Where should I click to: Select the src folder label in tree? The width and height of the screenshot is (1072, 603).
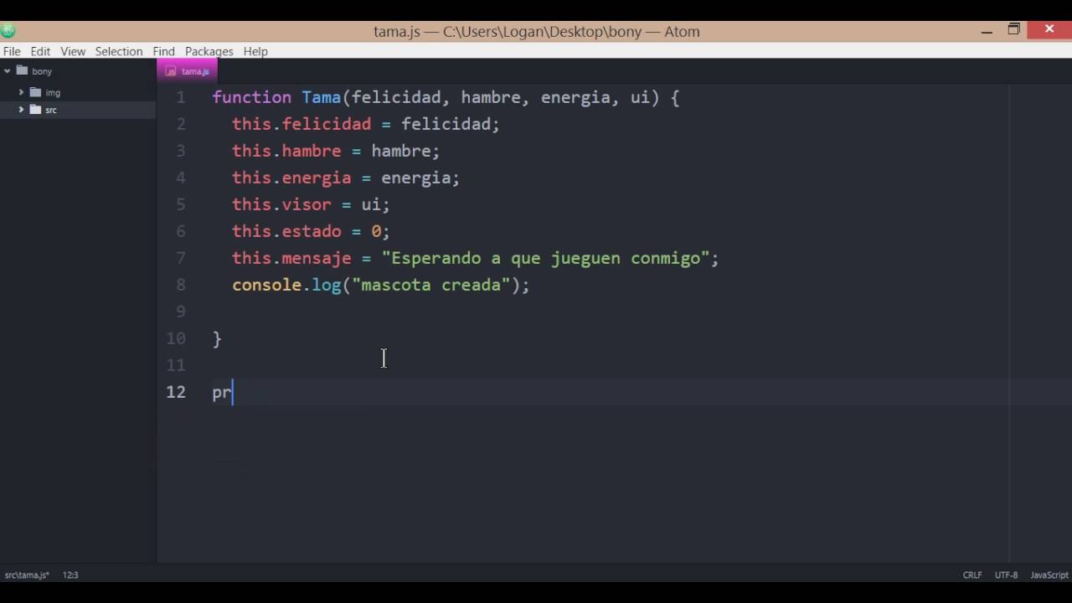tap(51, 111)
